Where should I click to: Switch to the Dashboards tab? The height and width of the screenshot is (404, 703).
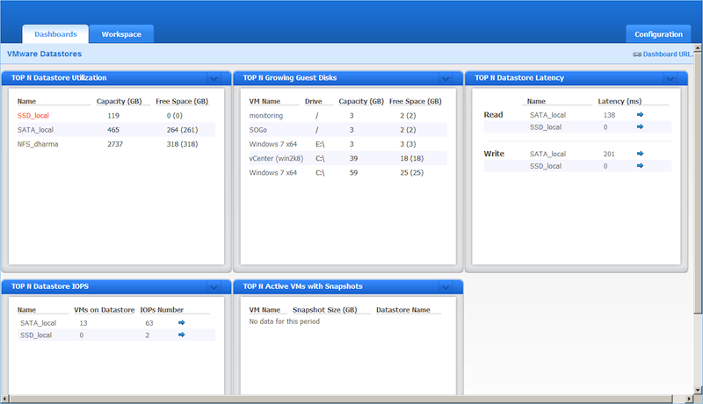point(55,34)
